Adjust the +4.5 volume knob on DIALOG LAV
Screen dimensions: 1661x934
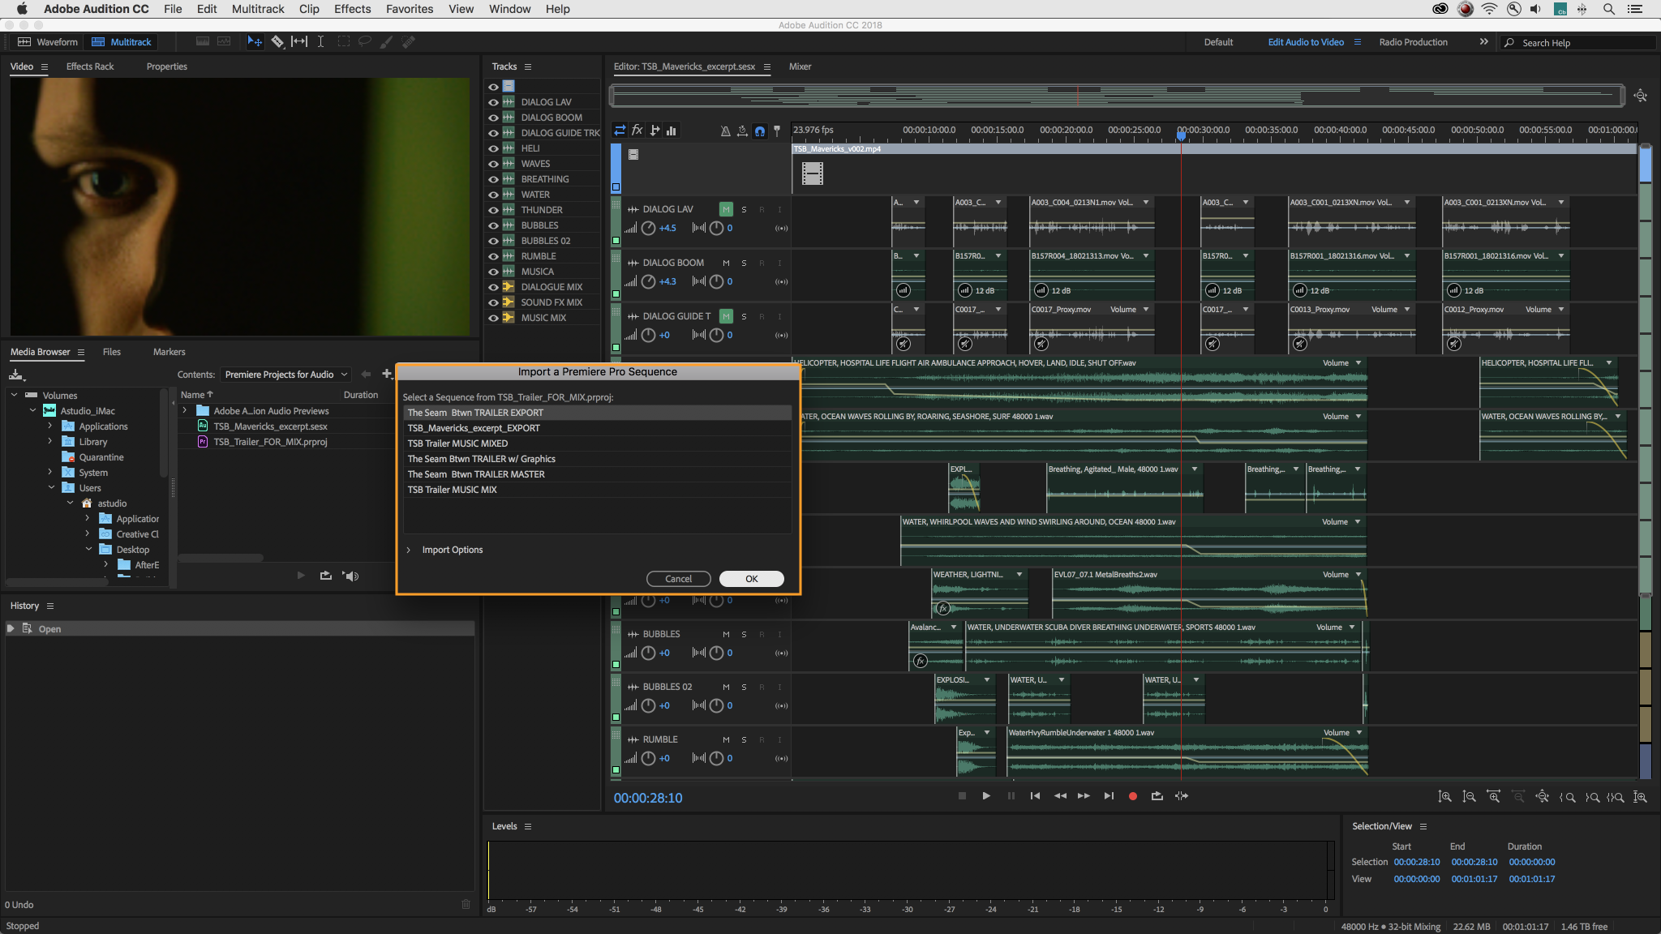click(x=648, y=228)
